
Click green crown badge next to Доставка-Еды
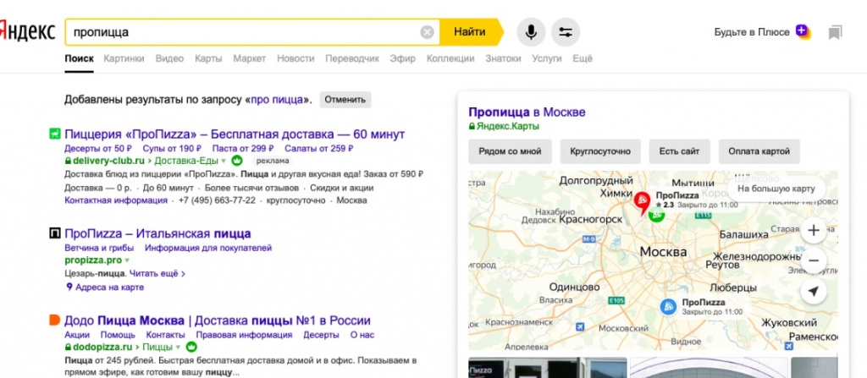pyautogui.click(x=237, y=161)
